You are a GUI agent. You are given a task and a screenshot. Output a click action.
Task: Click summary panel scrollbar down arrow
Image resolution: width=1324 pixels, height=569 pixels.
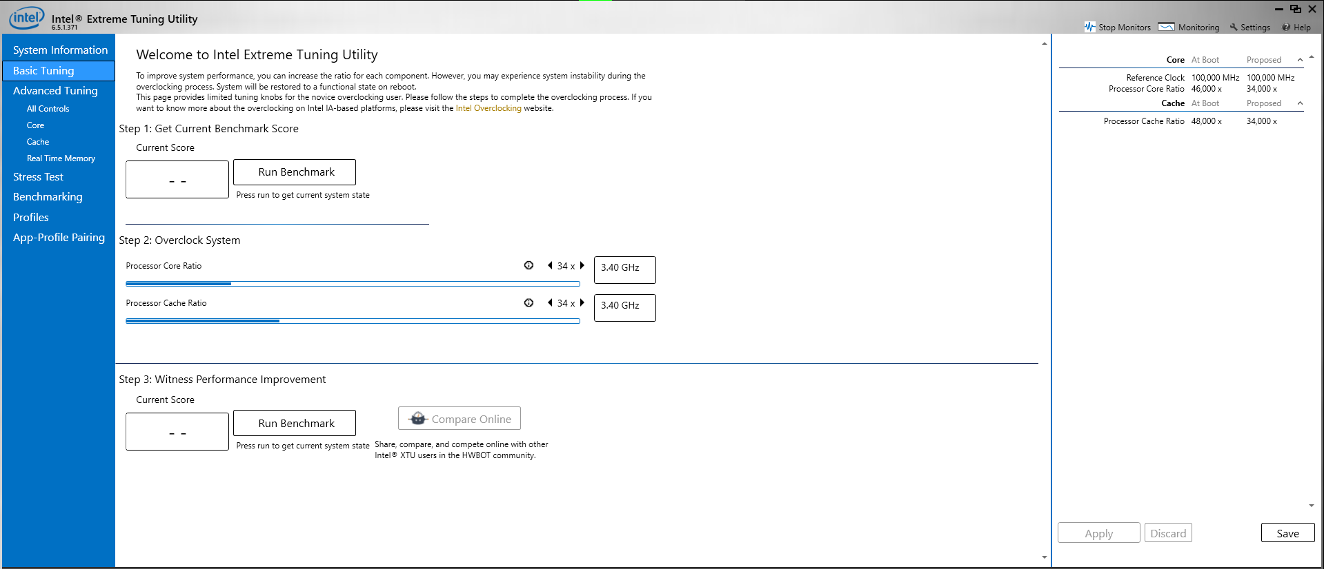pyautogui.click(x=1312, y=506)
